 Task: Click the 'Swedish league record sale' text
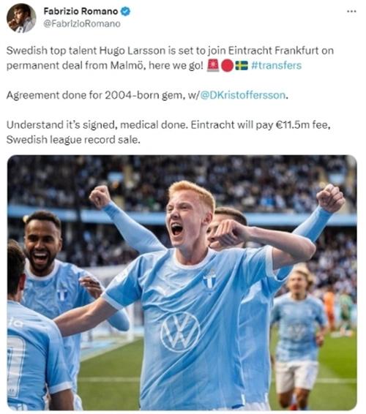tap(73, 140)
